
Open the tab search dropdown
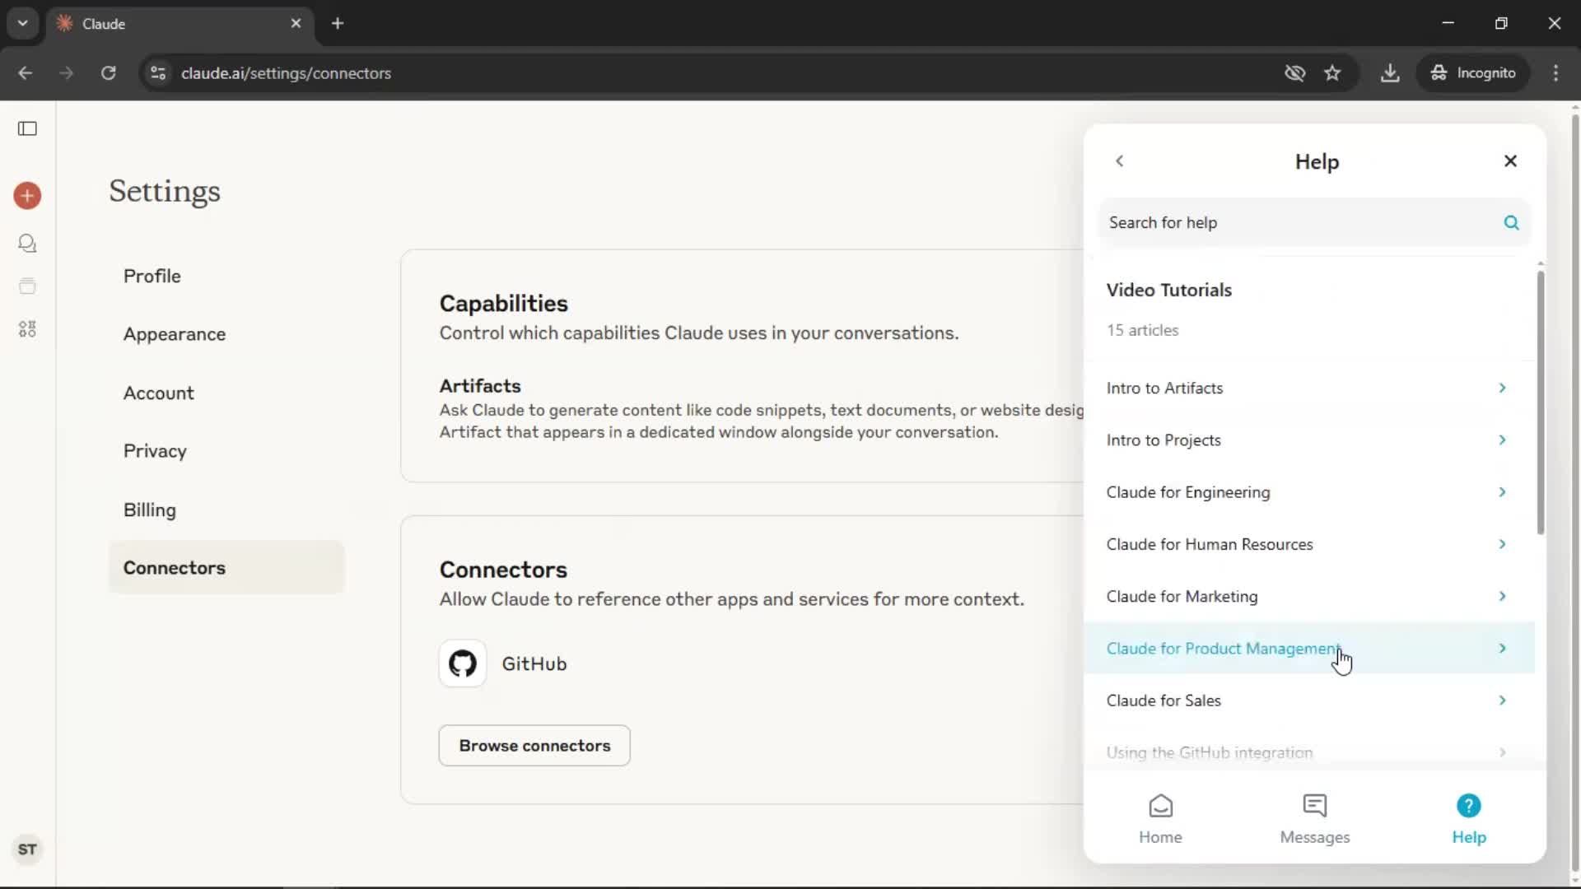point(23,24)
